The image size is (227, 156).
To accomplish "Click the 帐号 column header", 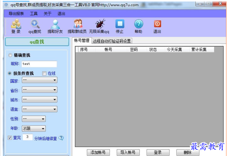I will tap(111, 50).
